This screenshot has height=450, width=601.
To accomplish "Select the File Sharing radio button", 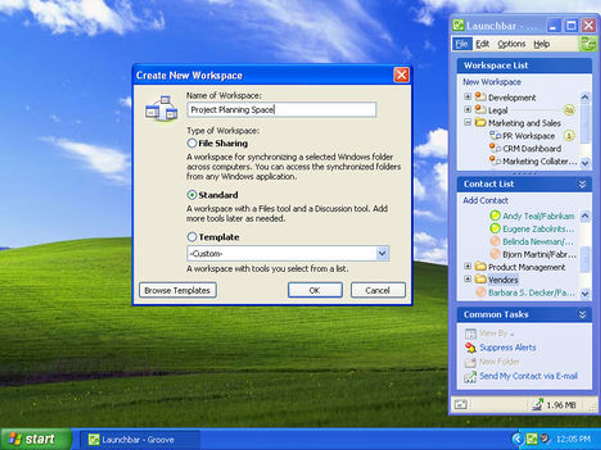I will tap(192, 143).
